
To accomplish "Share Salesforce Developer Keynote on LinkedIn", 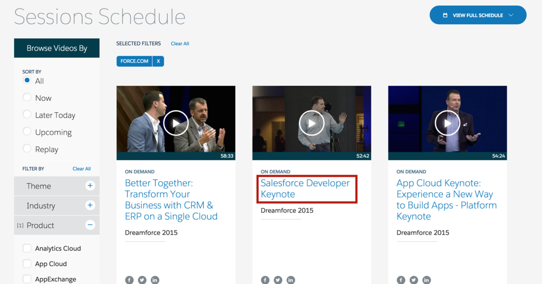I will pyautogui.click(x=291, y=280).
